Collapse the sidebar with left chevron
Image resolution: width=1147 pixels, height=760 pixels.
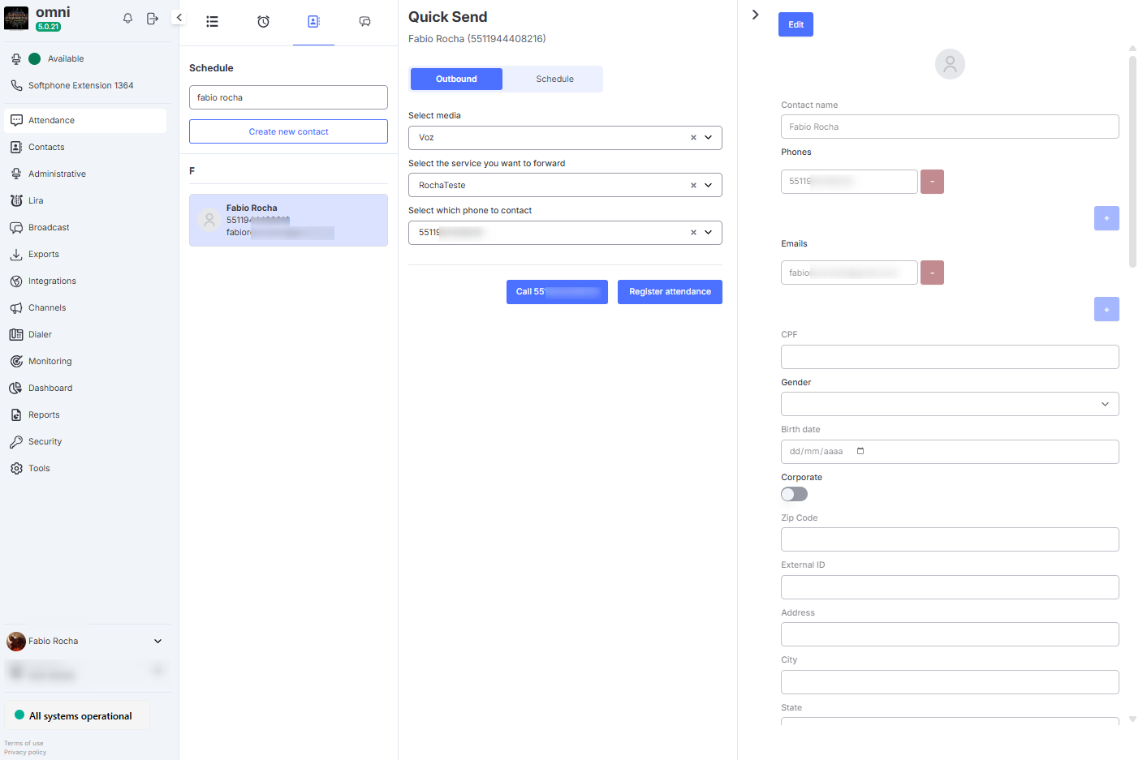179,17
